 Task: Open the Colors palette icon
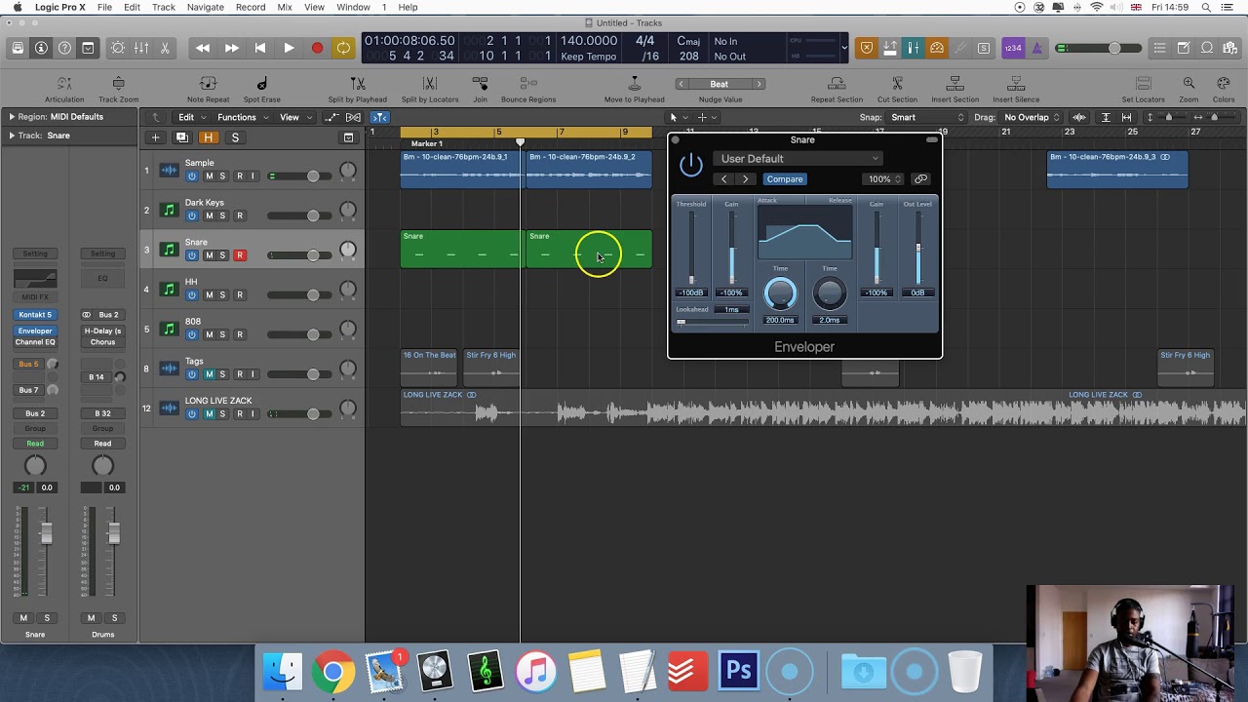point(1224,84)
